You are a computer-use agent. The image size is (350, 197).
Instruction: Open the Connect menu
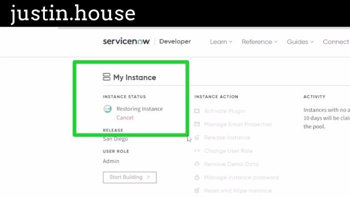[336, 42]
